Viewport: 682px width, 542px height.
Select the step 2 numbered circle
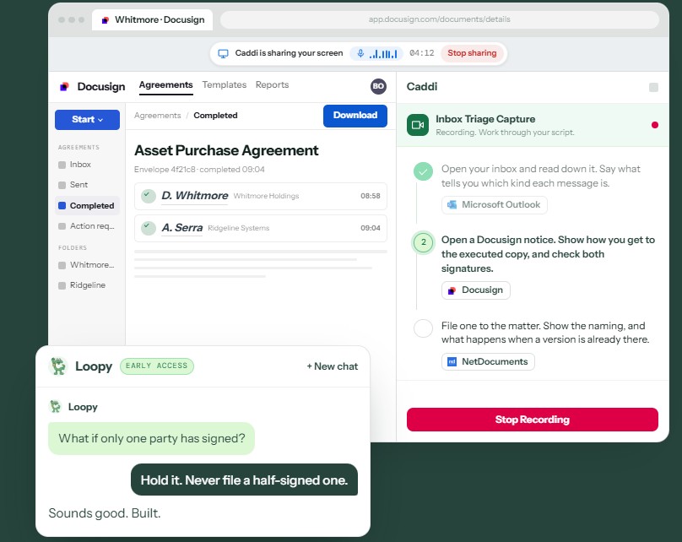point(423,242)
